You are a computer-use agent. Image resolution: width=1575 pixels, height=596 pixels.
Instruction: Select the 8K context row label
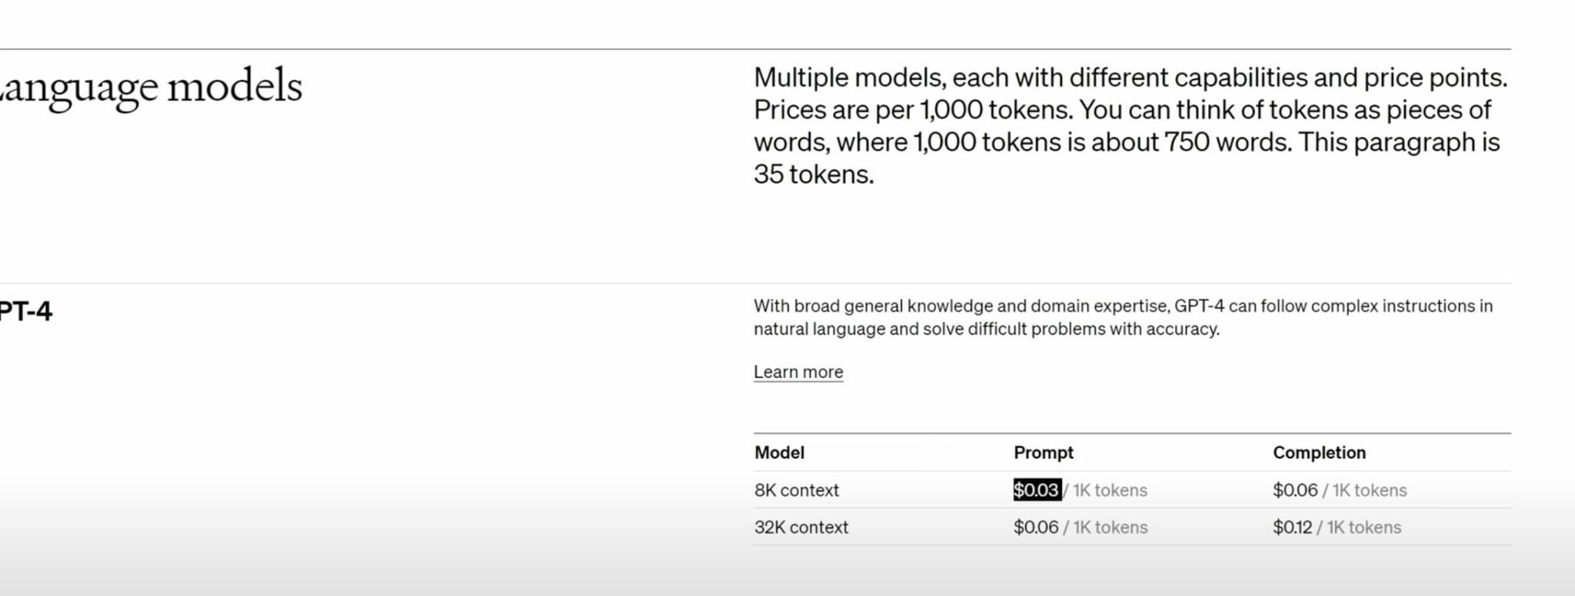[x=795, y=490]
